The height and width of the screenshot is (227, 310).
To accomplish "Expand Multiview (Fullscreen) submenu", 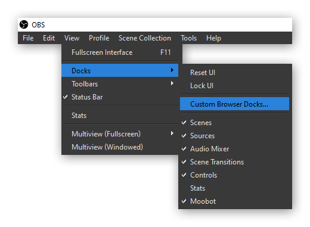I will [x=120, y=134].
